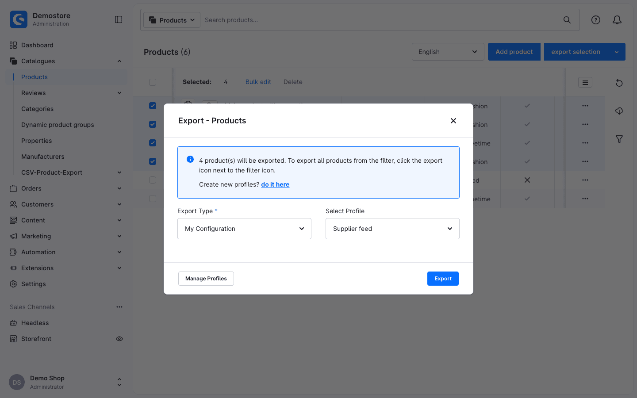Follow the 'do it here' link
Screen dimensions: 637x398
coord(275,184)
